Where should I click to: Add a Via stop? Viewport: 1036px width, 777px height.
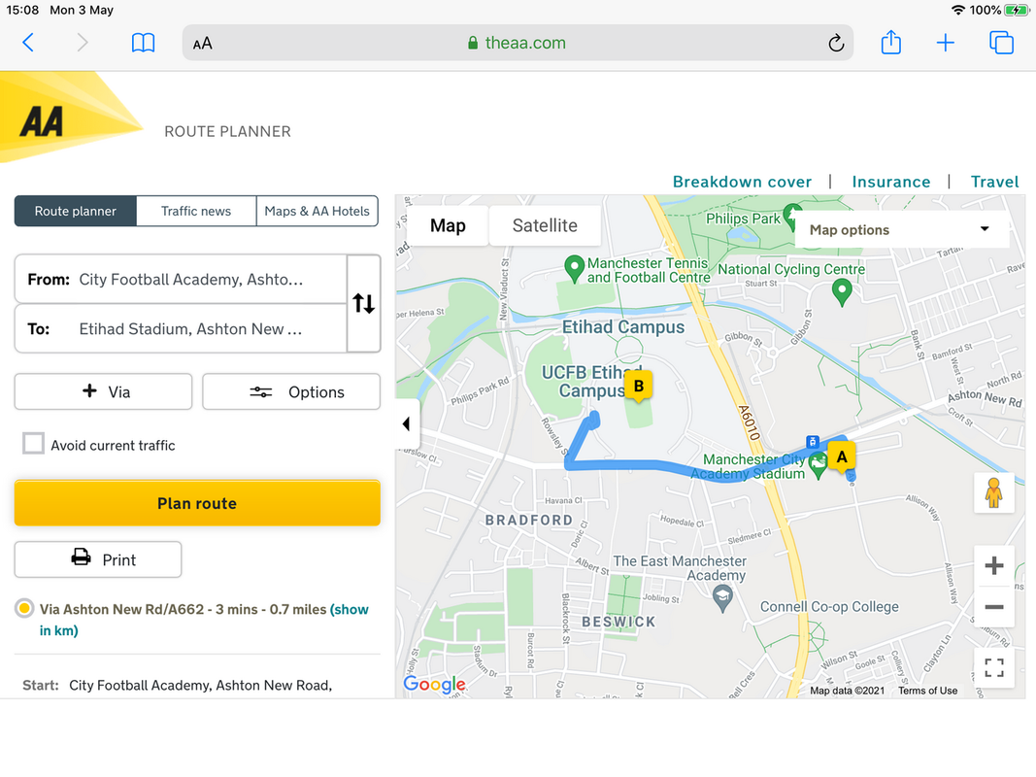[x=103, y=391]
